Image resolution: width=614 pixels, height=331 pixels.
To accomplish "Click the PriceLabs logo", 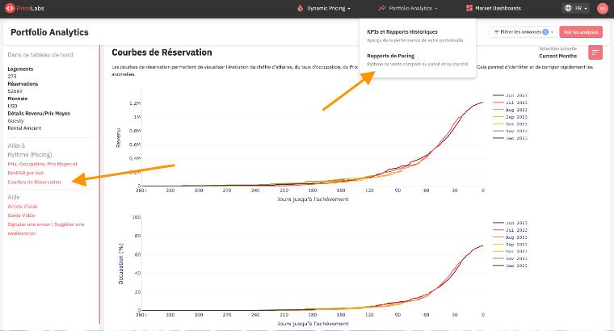I will coord(24,8).
